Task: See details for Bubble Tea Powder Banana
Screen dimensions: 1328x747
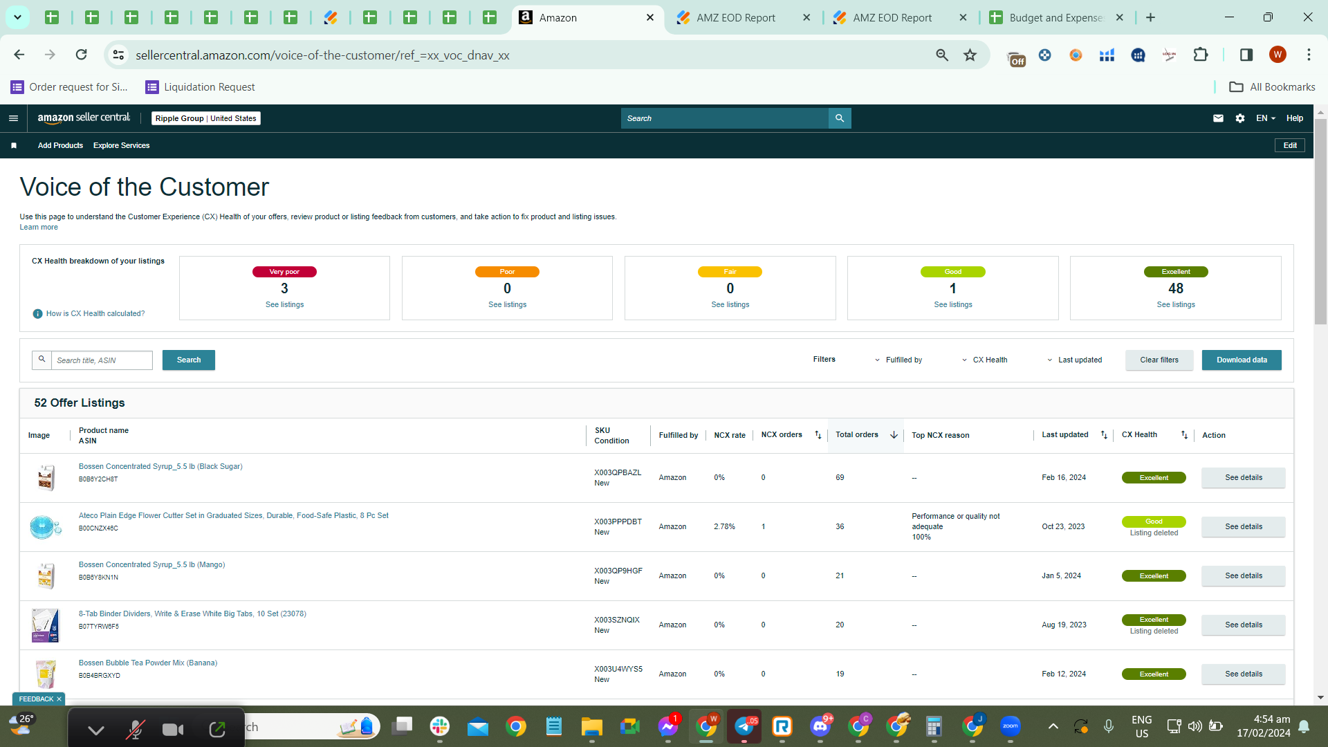Action: coord(1244,674)
